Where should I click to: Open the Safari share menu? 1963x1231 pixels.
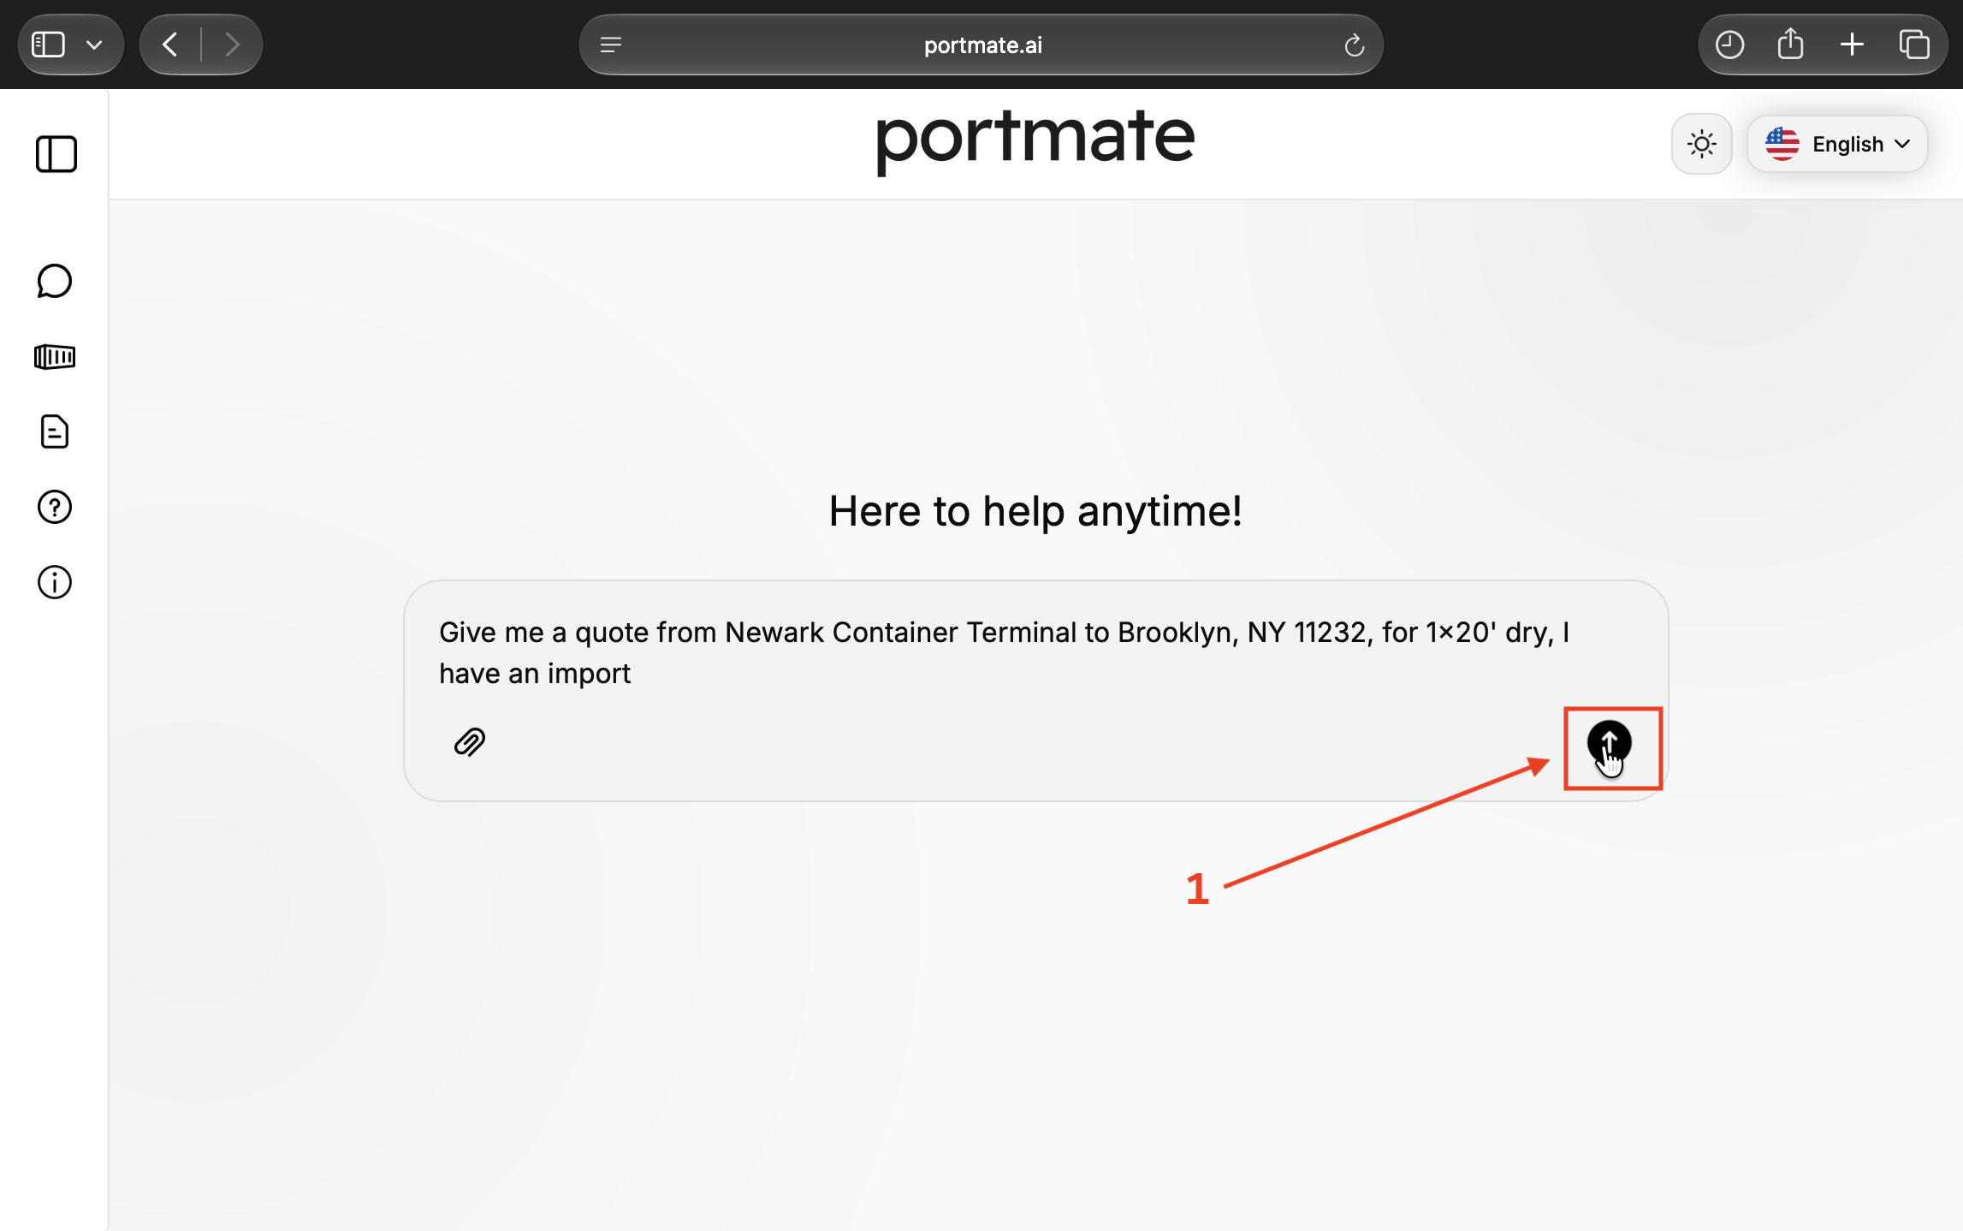click(x=1791, y=45)
